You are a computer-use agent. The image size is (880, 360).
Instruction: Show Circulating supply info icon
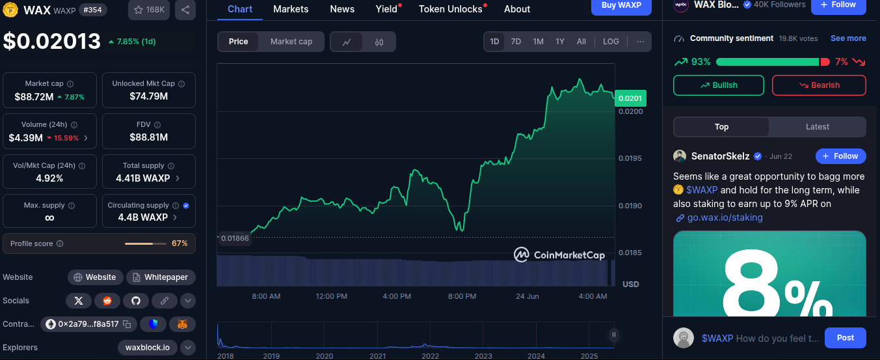coord(176,206)
